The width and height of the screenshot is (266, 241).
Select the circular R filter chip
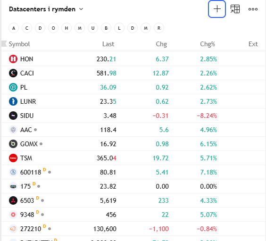coord(159,28)
